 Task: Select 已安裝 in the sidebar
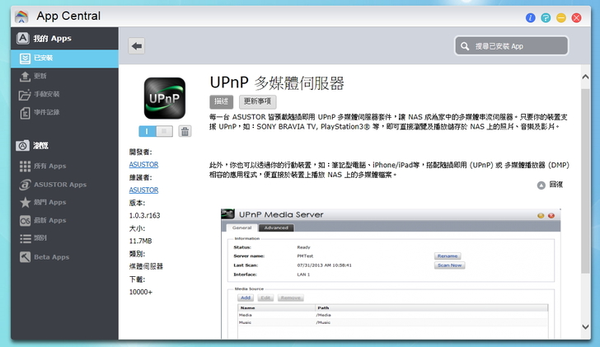64,59
